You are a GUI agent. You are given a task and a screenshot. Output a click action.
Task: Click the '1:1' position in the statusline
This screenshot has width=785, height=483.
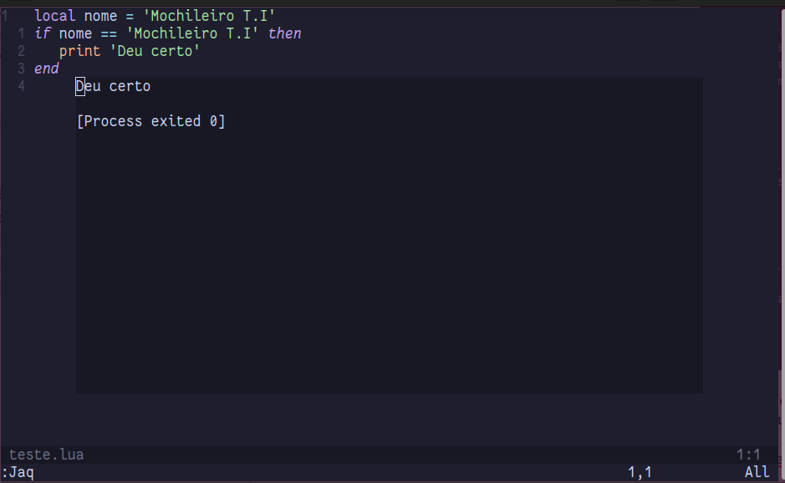point(748,455)
